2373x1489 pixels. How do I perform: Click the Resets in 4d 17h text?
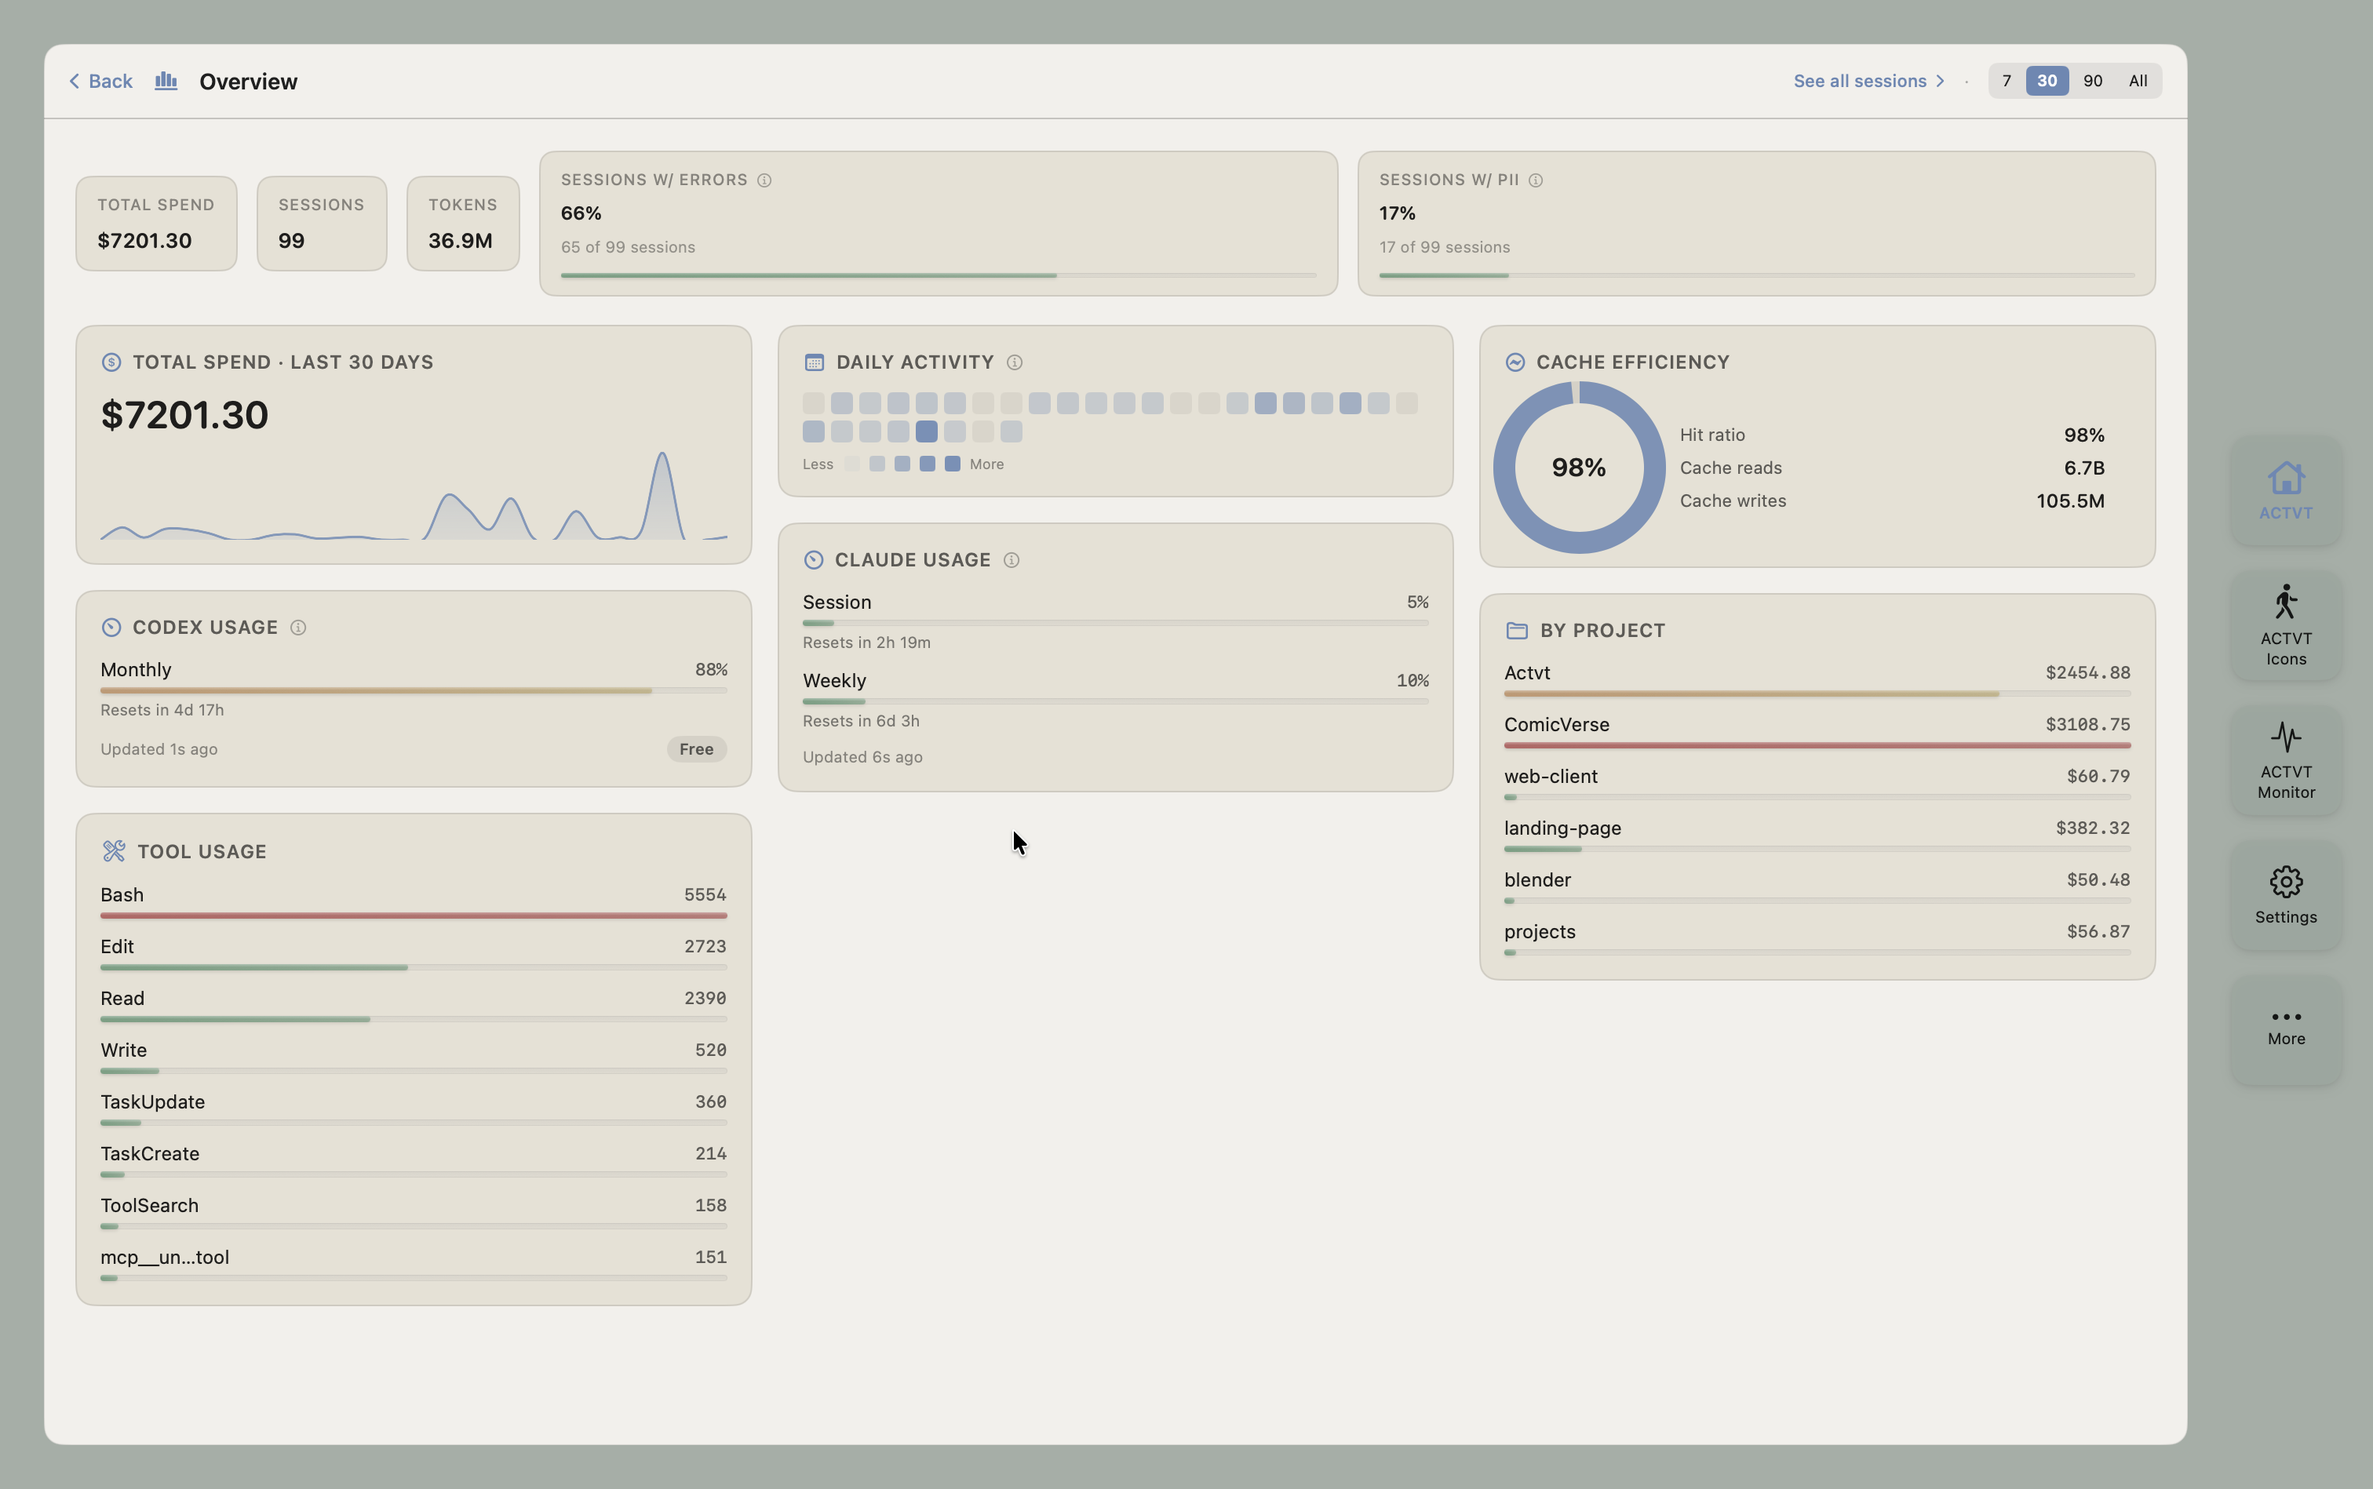coord(162,710)
